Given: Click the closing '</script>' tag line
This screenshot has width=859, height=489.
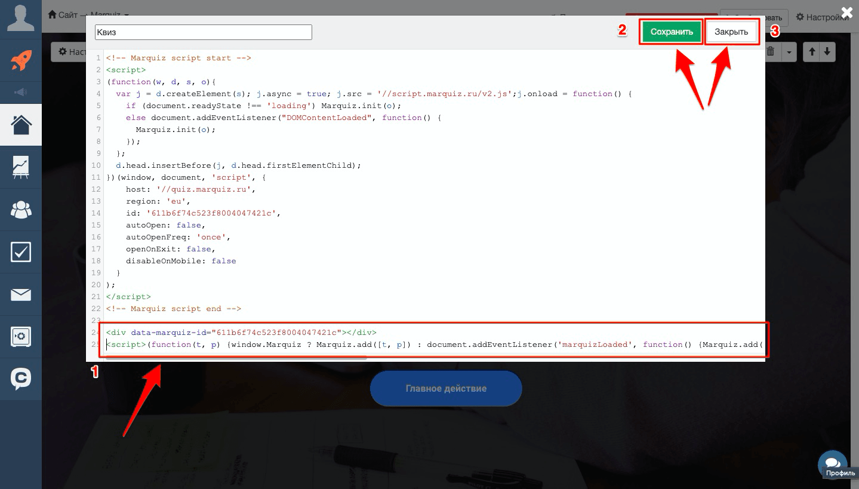Looking at the screenshot, I should pos(128,297).
